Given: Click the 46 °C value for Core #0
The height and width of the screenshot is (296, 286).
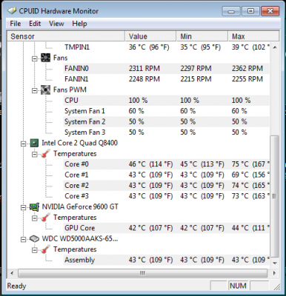Looking at the screenshot, I should coord(150,164).
